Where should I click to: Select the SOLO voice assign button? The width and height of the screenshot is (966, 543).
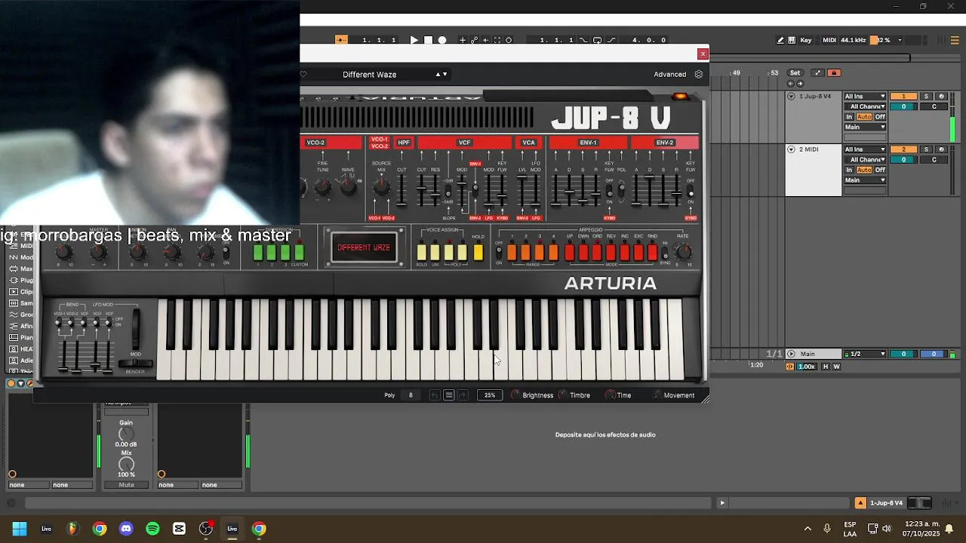point(421,253)
